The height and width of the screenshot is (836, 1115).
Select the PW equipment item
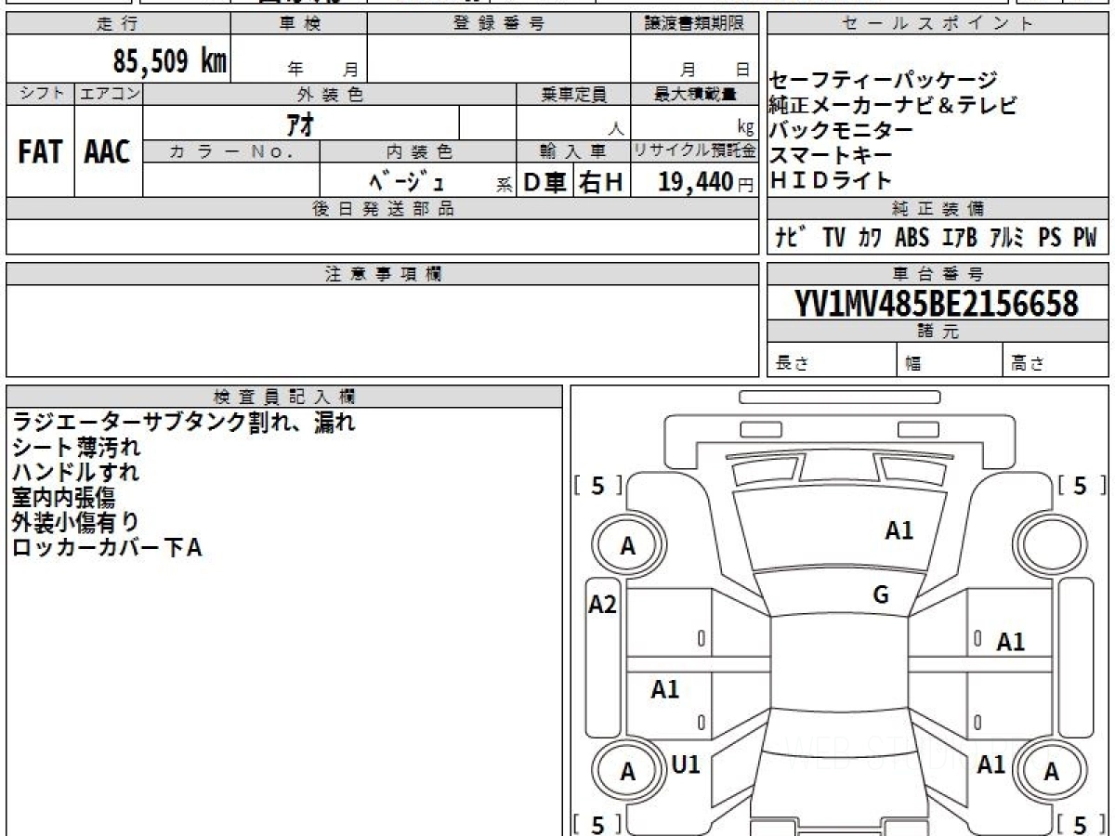pos(1085,238)
